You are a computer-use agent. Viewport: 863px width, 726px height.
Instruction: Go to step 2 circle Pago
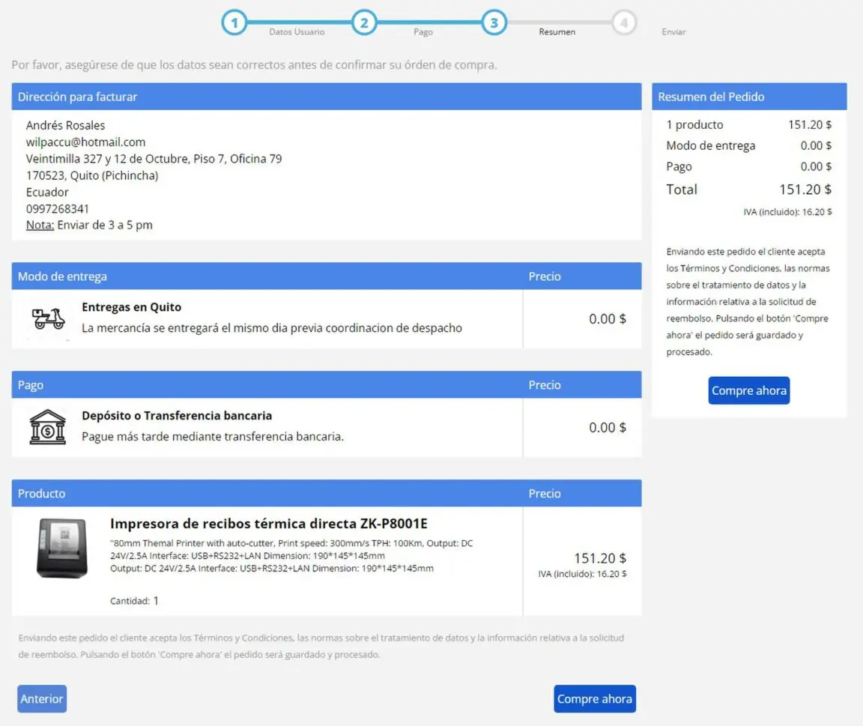tap(364, 23)
